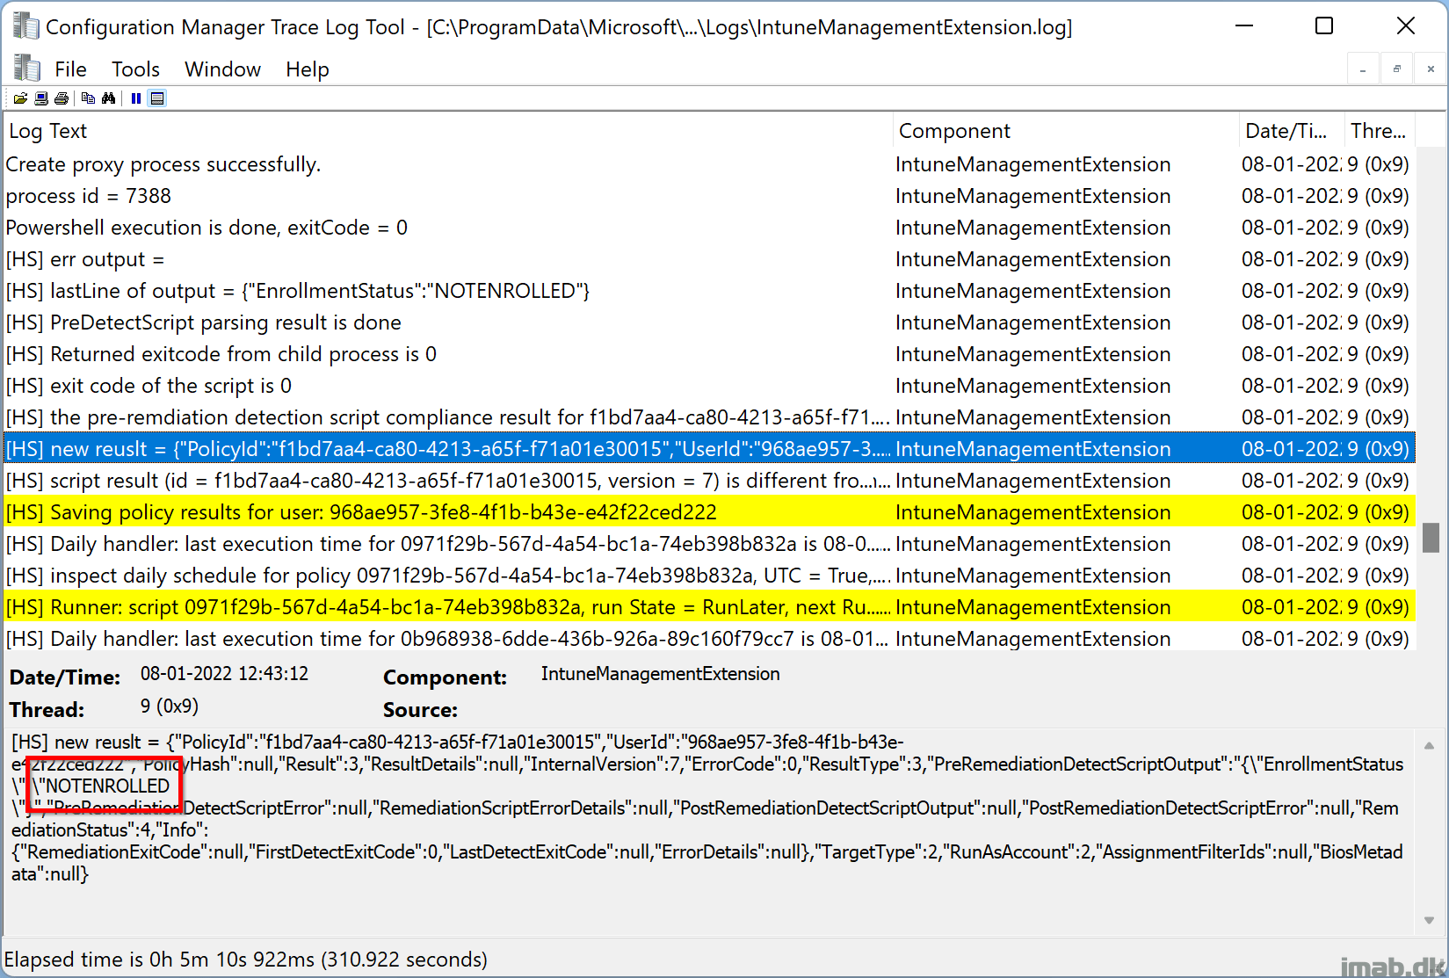Open the Tools menu
This screenshot has height=978, width=1449.
point(135,69)
